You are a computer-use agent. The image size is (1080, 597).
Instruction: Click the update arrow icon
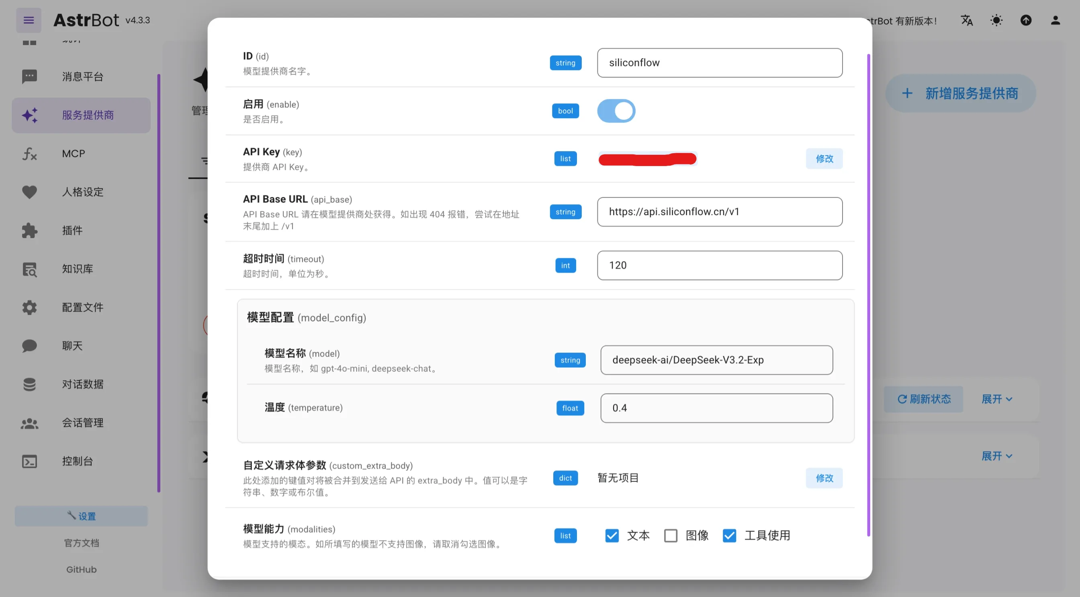[1025, 20]
